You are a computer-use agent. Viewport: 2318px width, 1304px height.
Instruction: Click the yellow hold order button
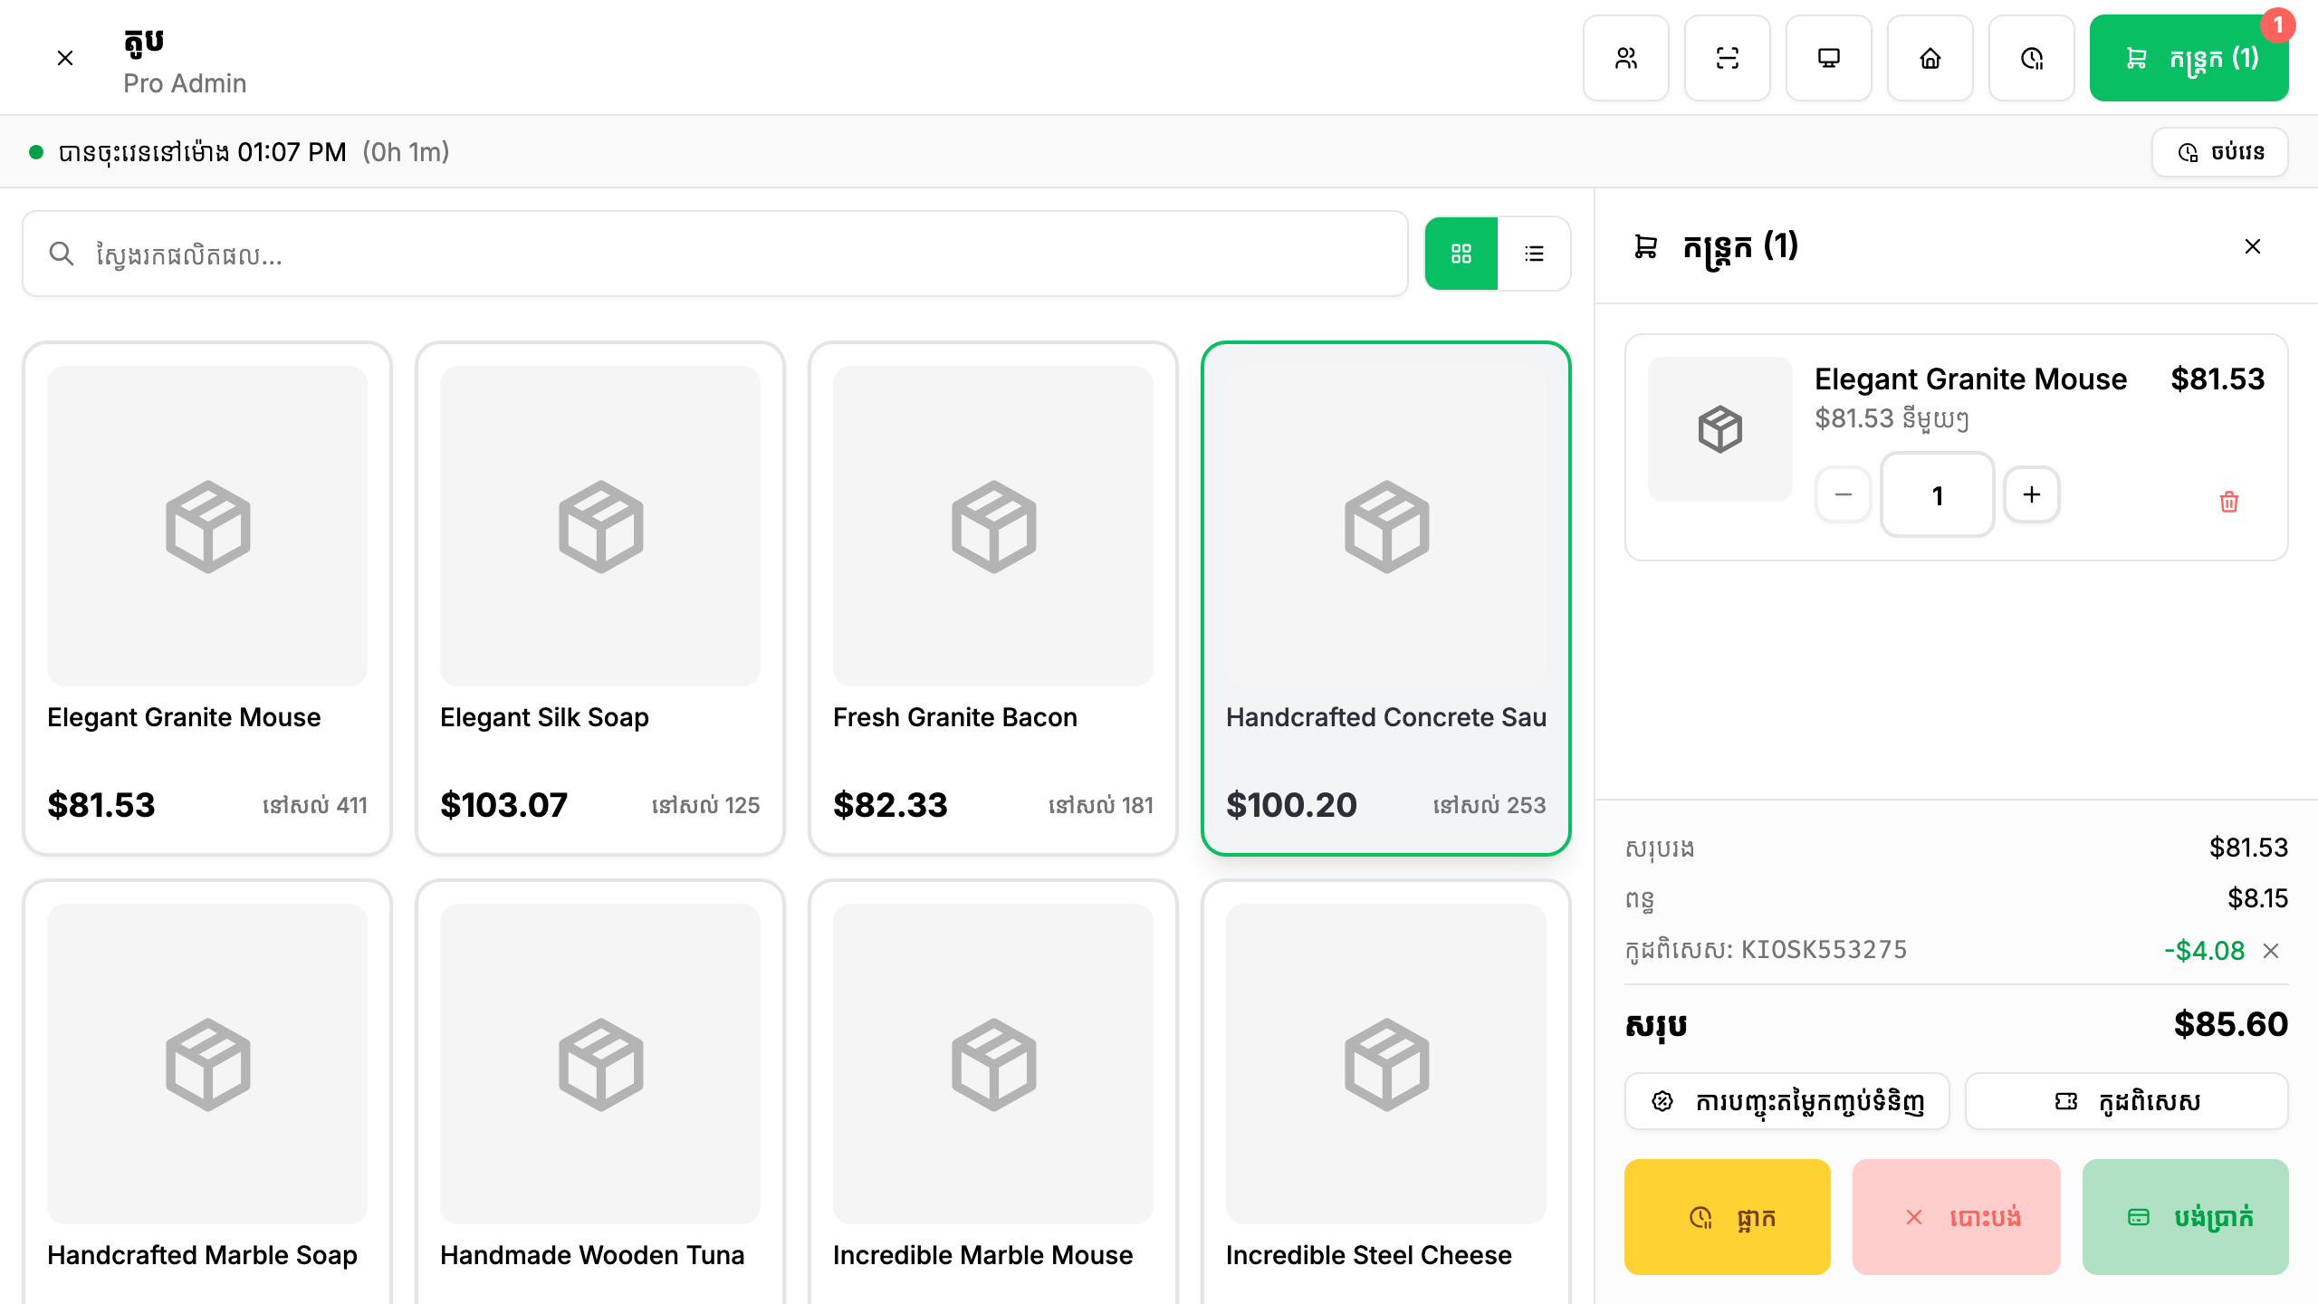1728,1217
